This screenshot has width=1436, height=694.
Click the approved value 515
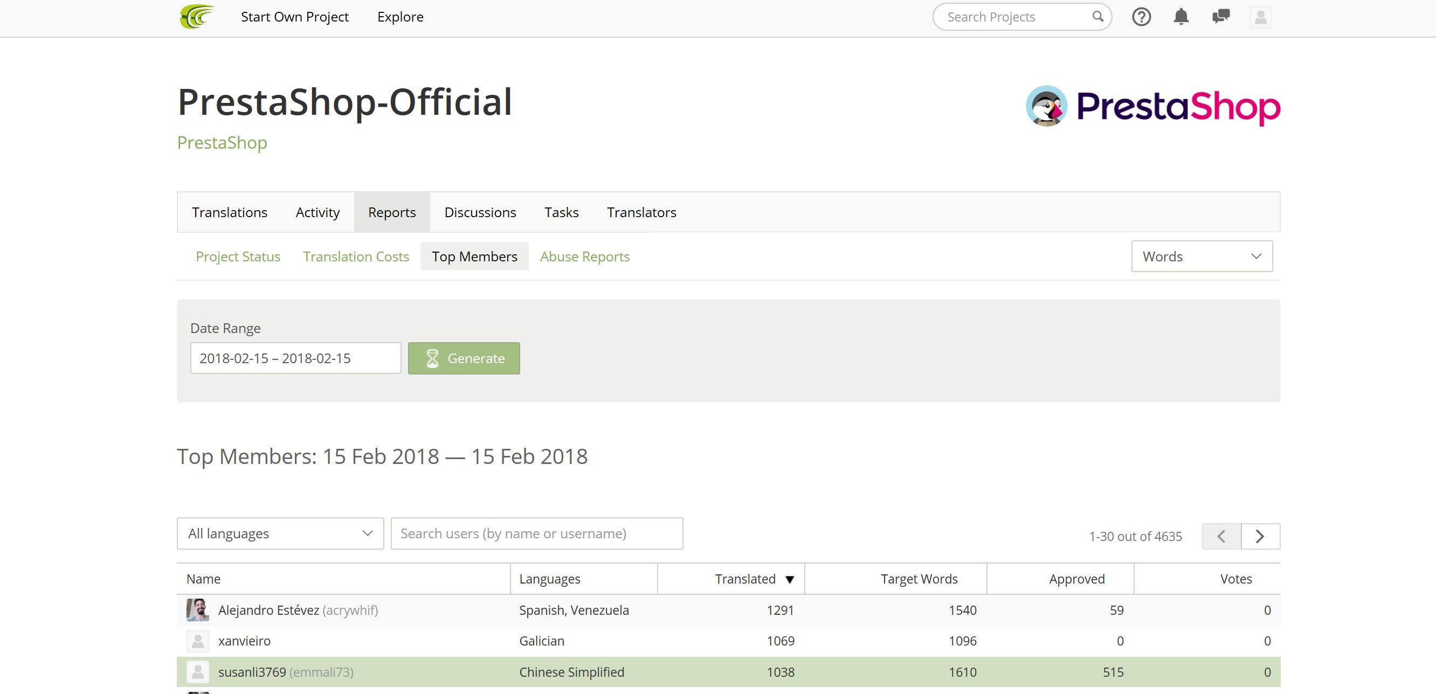1113,672
